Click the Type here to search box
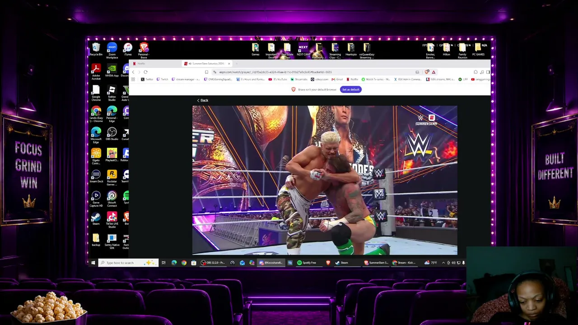 pos(128,263)
